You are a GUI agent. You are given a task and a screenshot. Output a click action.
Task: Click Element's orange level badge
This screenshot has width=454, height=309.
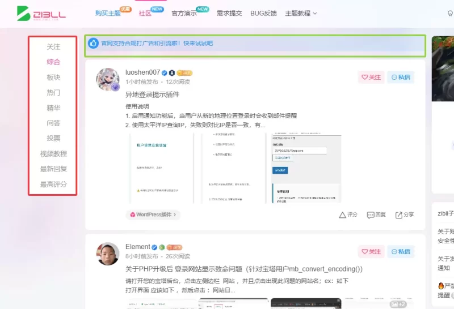[x=174, y=247]
